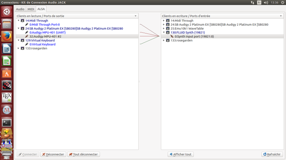Switch to the MIDI tab
This screenshot has width=286, height=160.
point(31,9)
